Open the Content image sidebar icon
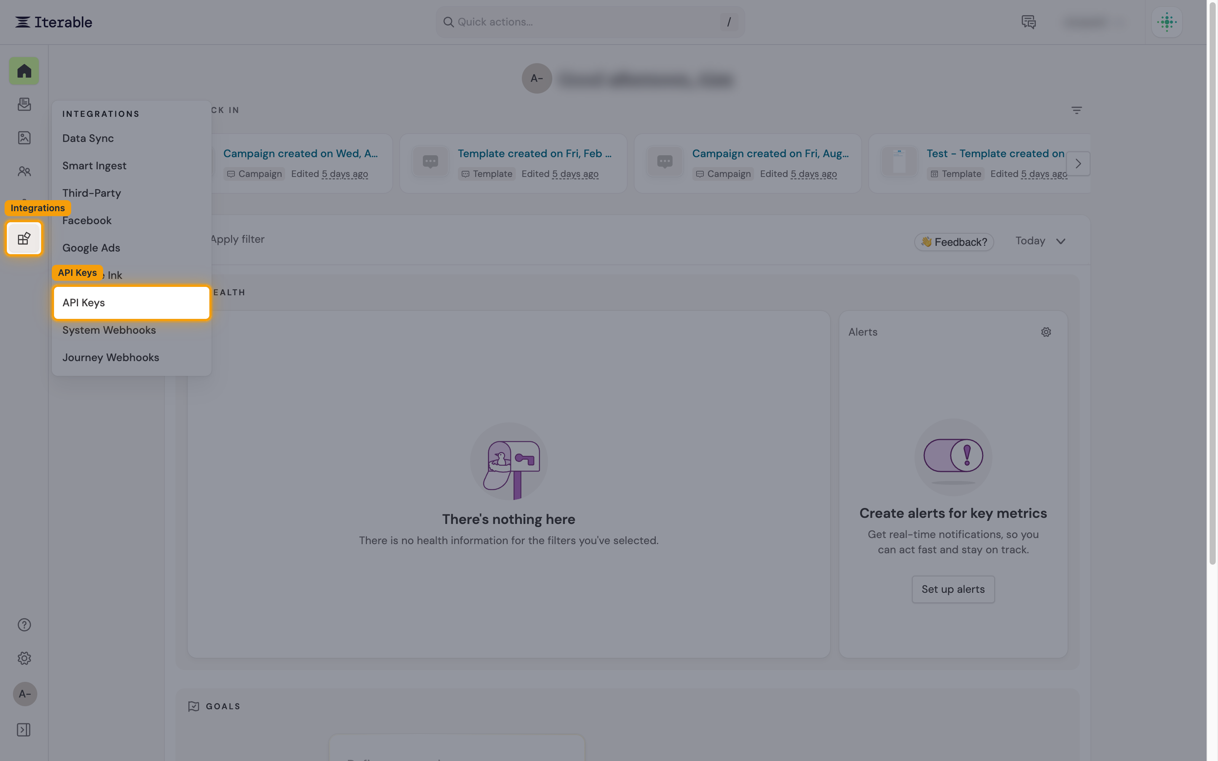The image size is (1218, 761). tap(24, 138)
